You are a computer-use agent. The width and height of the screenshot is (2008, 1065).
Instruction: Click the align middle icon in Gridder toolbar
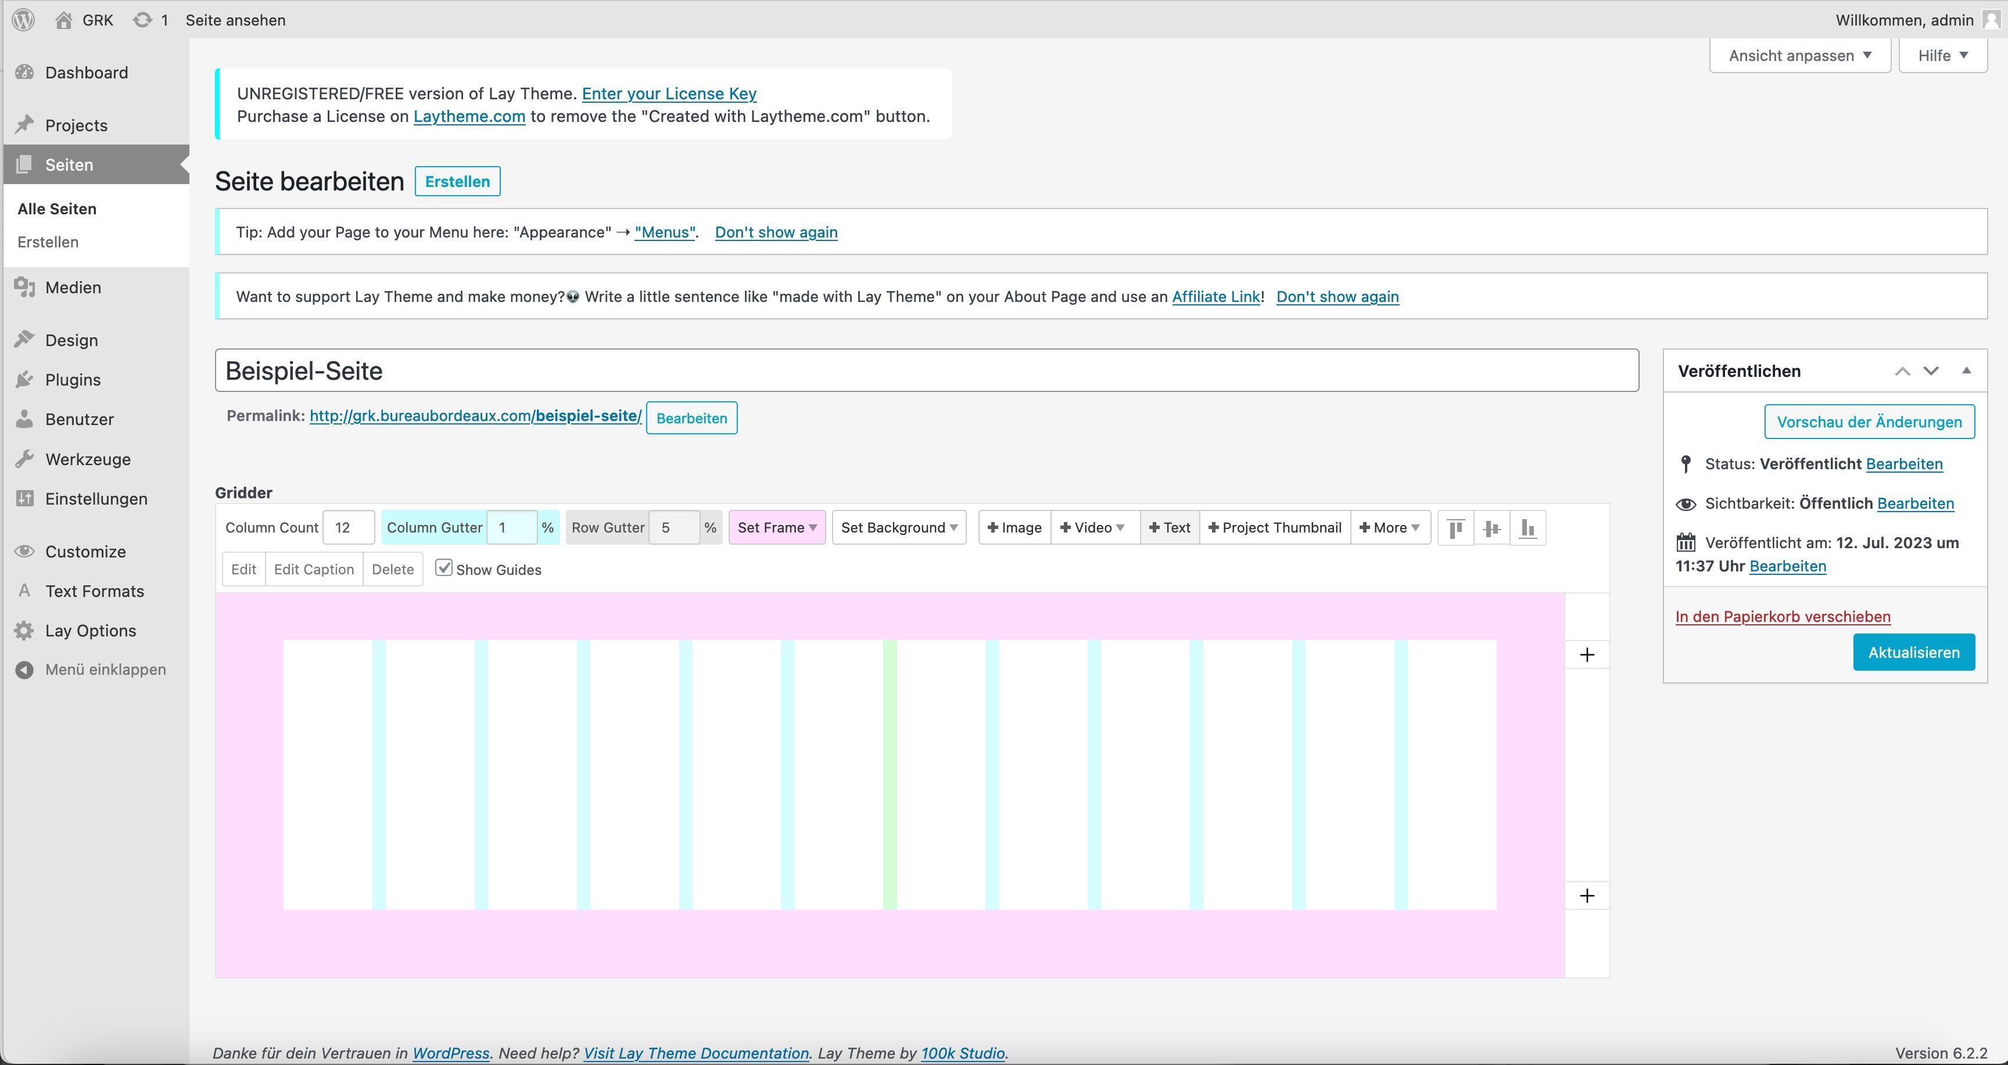1491,528
